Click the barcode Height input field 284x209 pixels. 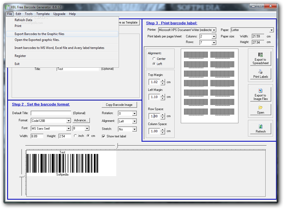[65, 136]
